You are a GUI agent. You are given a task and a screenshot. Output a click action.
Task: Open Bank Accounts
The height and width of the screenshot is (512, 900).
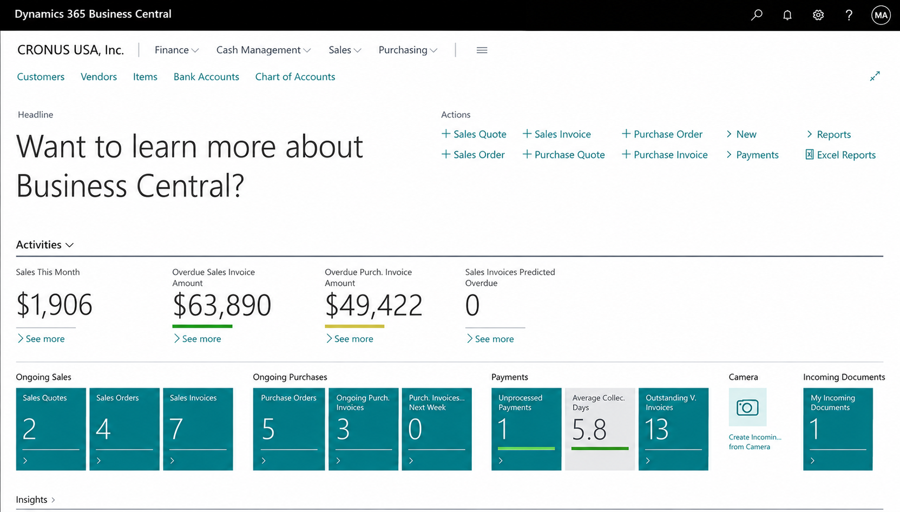pos(206,77)
